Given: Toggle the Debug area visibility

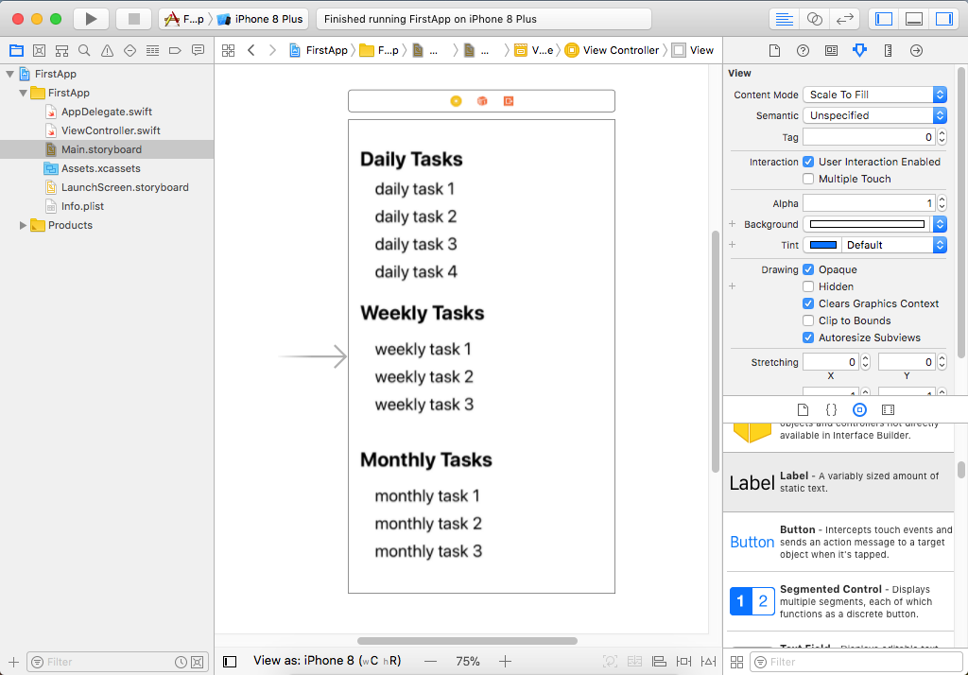Looking at the screenshot, I should 914,19.
